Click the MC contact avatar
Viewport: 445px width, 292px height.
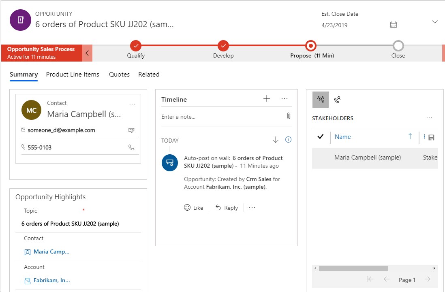pos(31,110)
